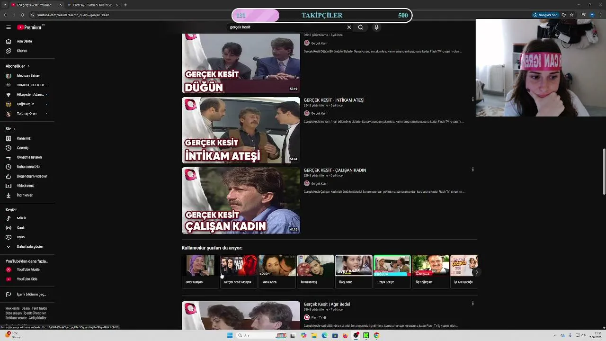Image resolution: width=606 pixels, height=341 pixels.
Task: Open Mevlcan Bahav subscription channel
Action: [x=27, y=76]
